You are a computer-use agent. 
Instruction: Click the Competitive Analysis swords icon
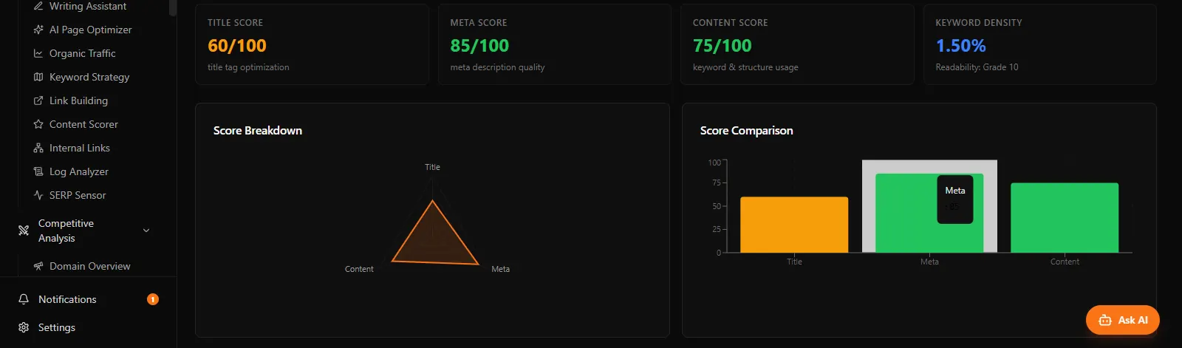click(24, 231)
